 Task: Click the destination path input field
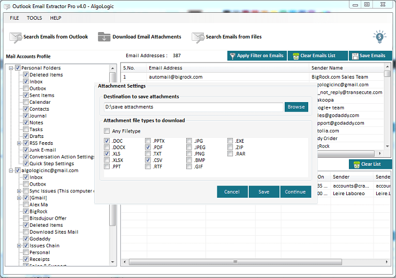pos(193,107)
